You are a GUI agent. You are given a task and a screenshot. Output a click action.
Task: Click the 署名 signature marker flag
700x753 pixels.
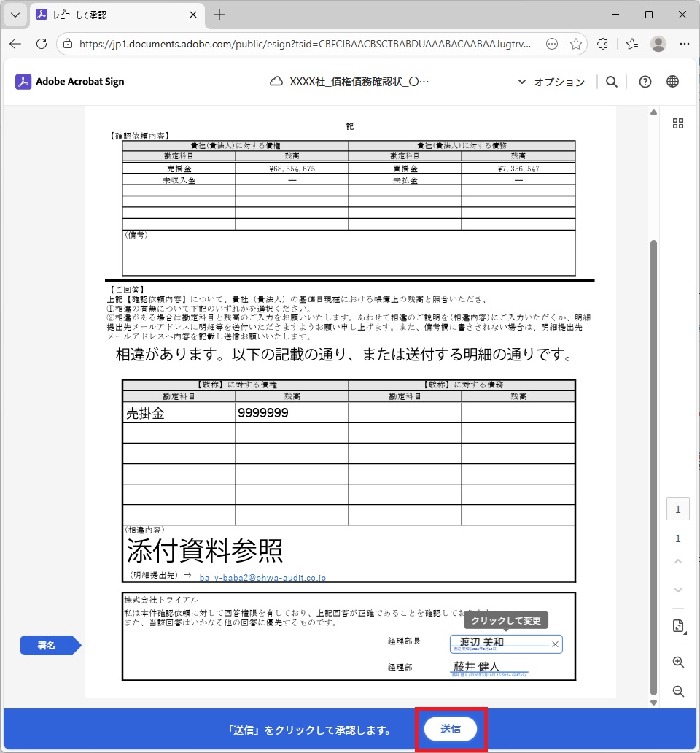point(48,646)
